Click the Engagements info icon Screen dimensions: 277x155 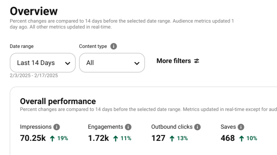click(x=128, y=127)
